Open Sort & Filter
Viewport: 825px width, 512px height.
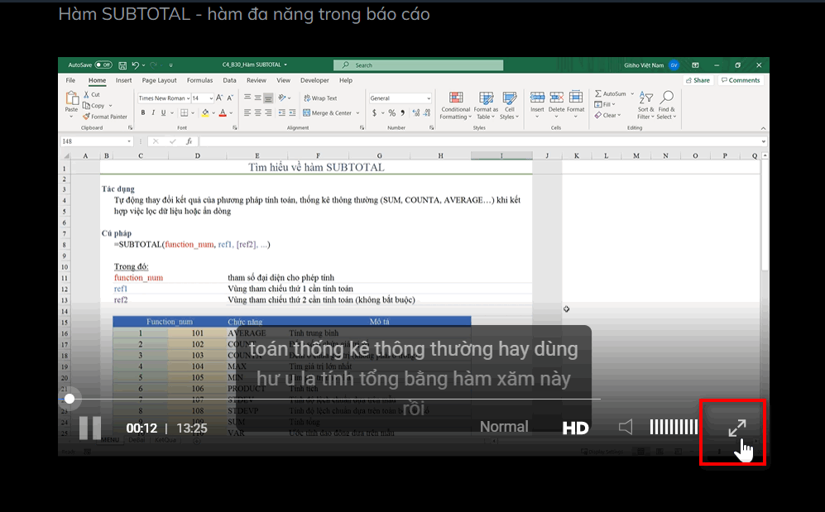click(645, 105)
